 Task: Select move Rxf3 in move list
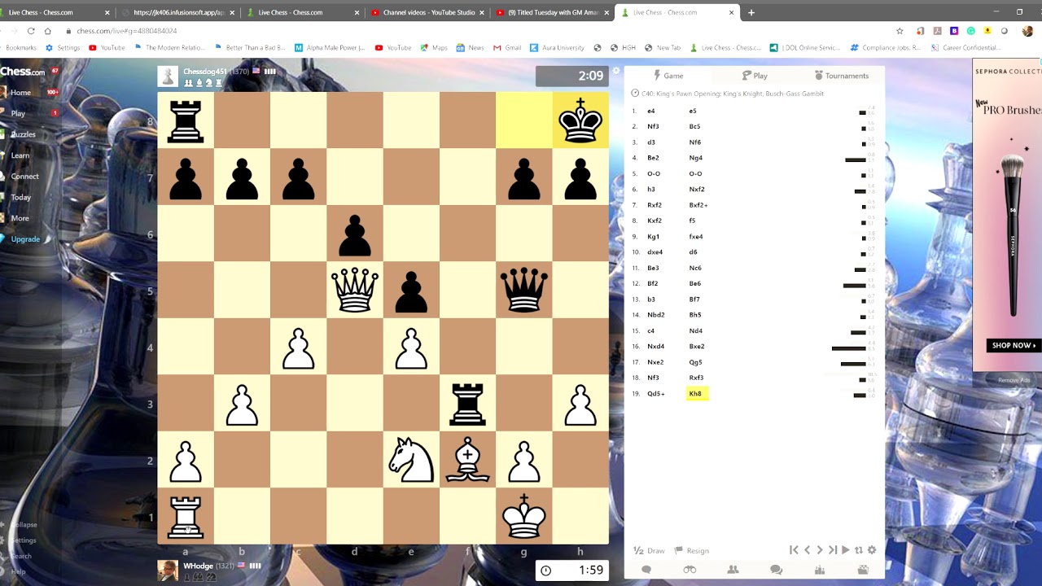696,378
